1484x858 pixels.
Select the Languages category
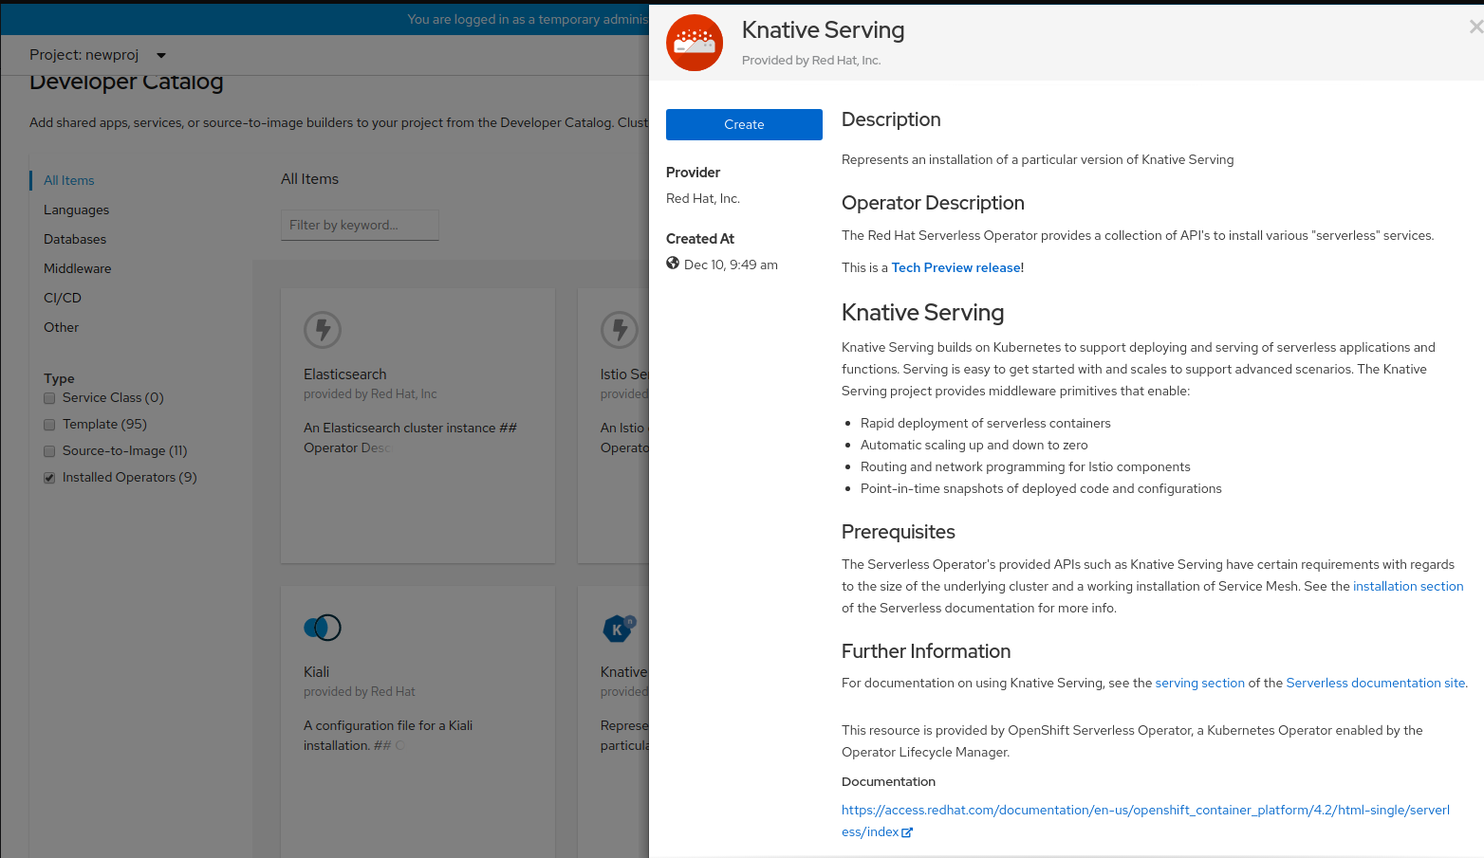[76, 210]
